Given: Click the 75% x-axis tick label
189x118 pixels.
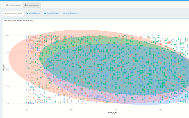Looking at the screenshot, I should pyautogui.click(x=161, y=110).
